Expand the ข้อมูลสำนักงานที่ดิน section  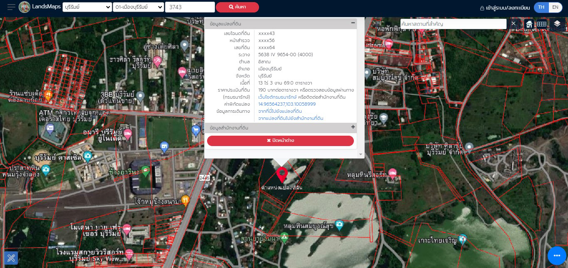353,127
